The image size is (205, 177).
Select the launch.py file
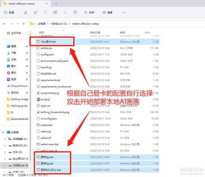[97, 67]
